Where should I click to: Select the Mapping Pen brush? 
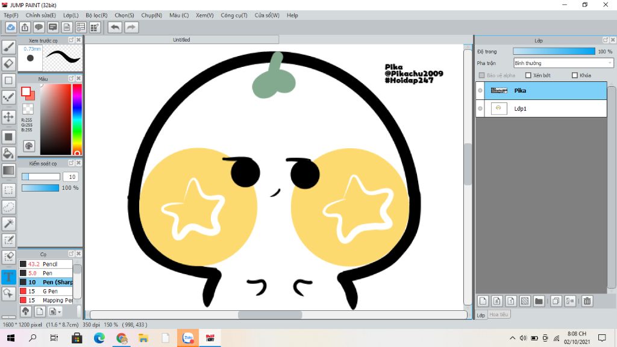pyautogui.click(x=46, y=300)
